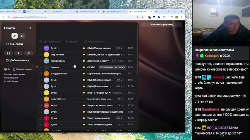
Task: Bookmark page with star icon in address bar
Action: (142, 17)
